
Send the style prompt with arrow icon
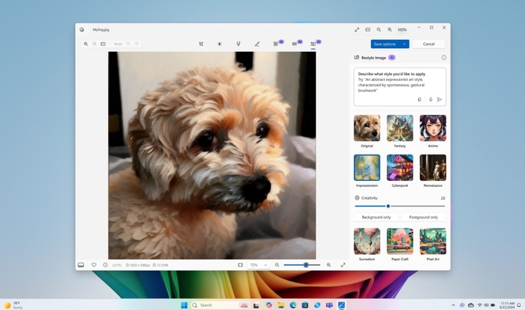coord(439,100)
